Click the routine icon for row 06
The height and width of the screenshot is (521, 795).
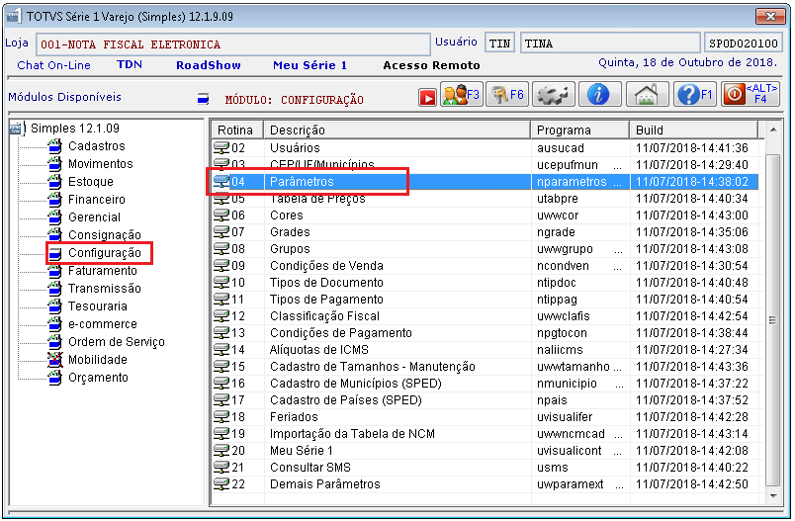click(x=221, y=216)
